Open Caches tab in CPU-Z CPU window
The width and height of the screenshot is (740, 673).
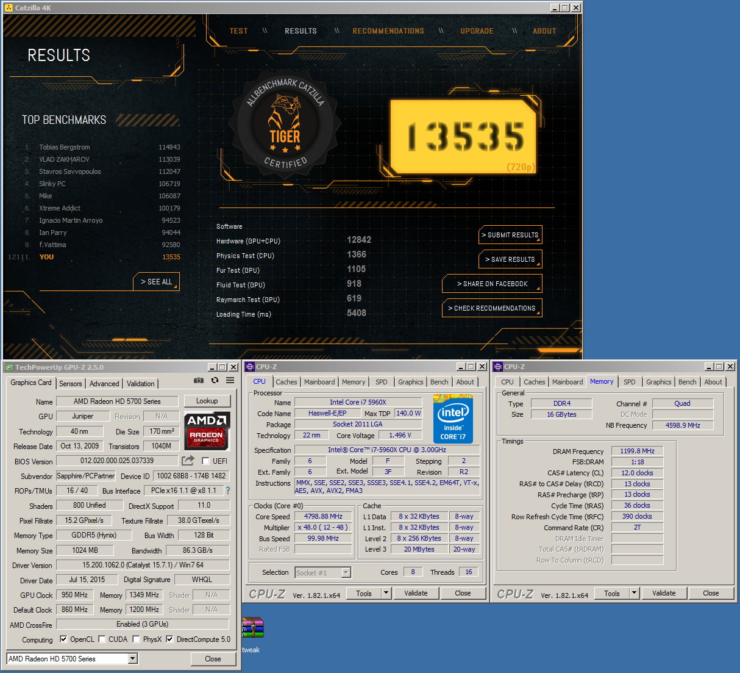coord(286,382)
